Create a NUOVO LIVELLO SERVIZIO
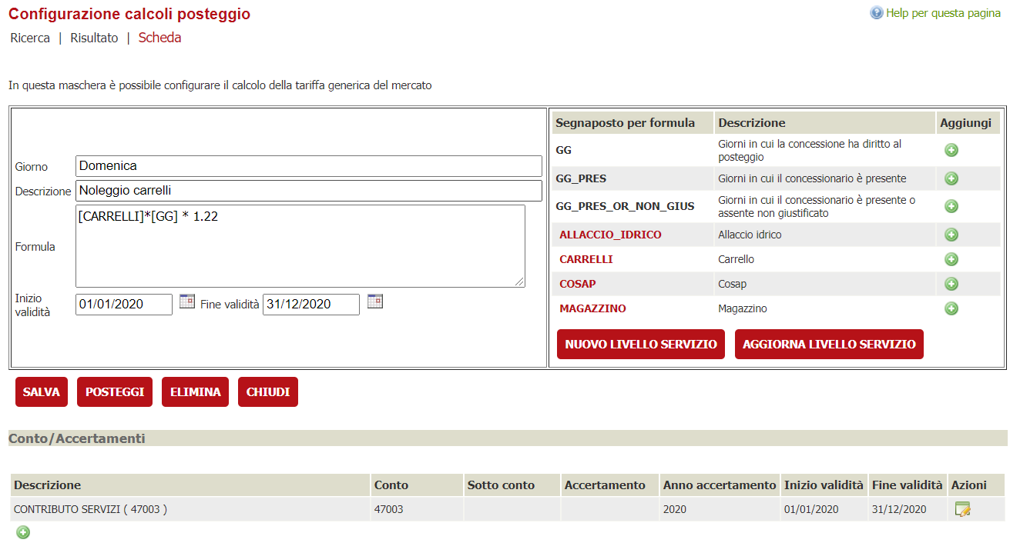Screen dimensions: 1010x543 click(640, 344)
